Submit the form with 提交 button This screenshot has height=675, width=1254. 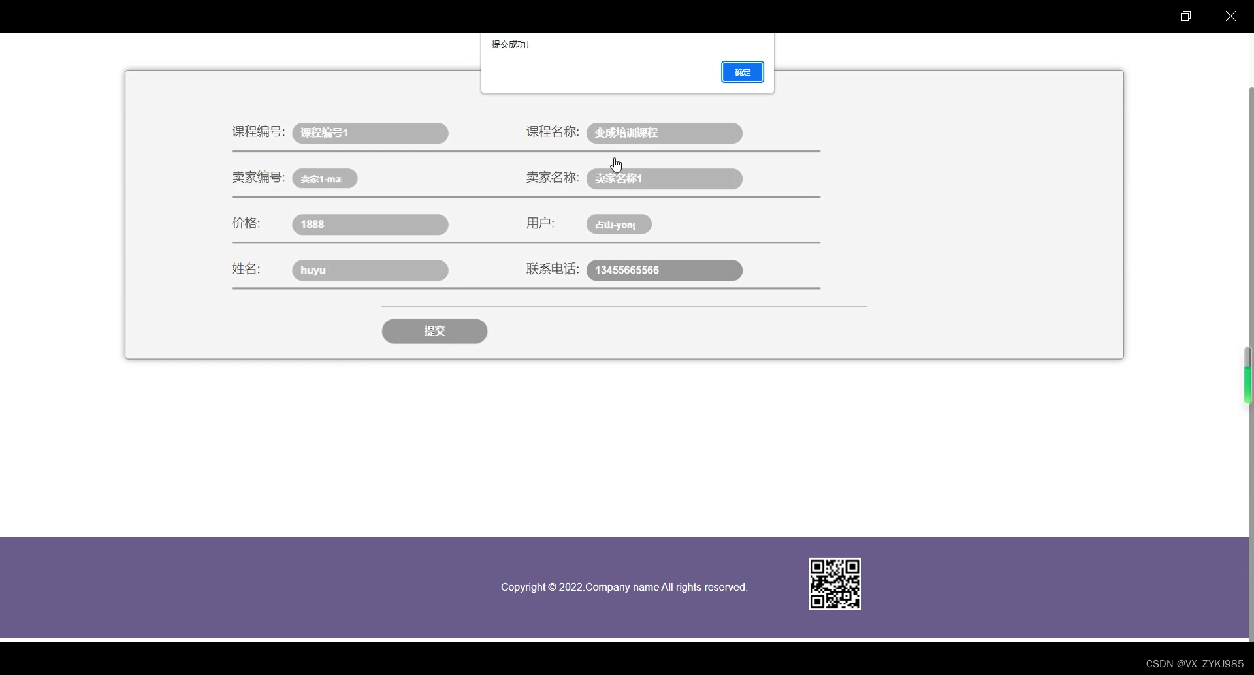(435, 331)
